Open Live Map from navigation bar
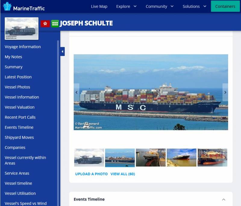This screenshot has height=206, width=241. [99, 6]
